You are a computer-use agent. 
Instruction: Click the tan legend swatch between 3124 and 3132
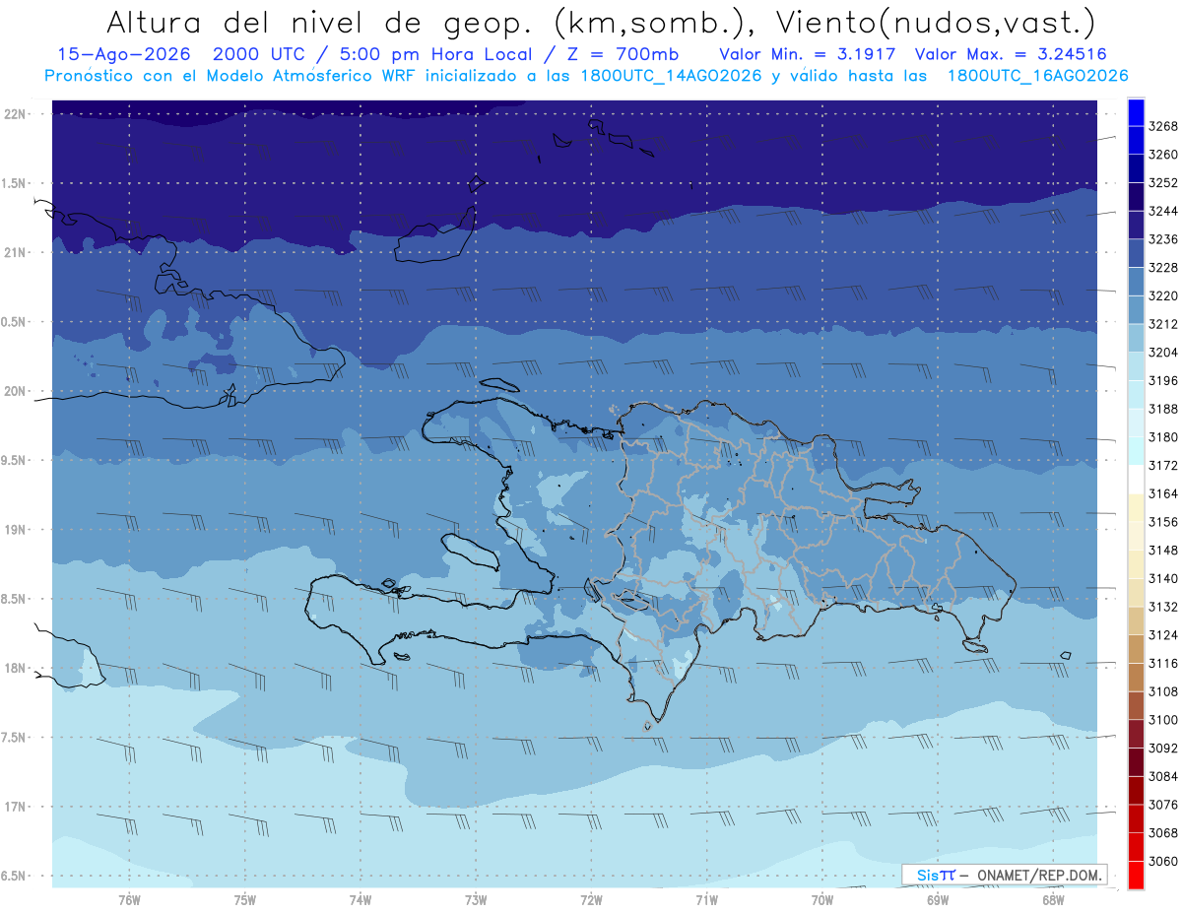[1136, 620]
